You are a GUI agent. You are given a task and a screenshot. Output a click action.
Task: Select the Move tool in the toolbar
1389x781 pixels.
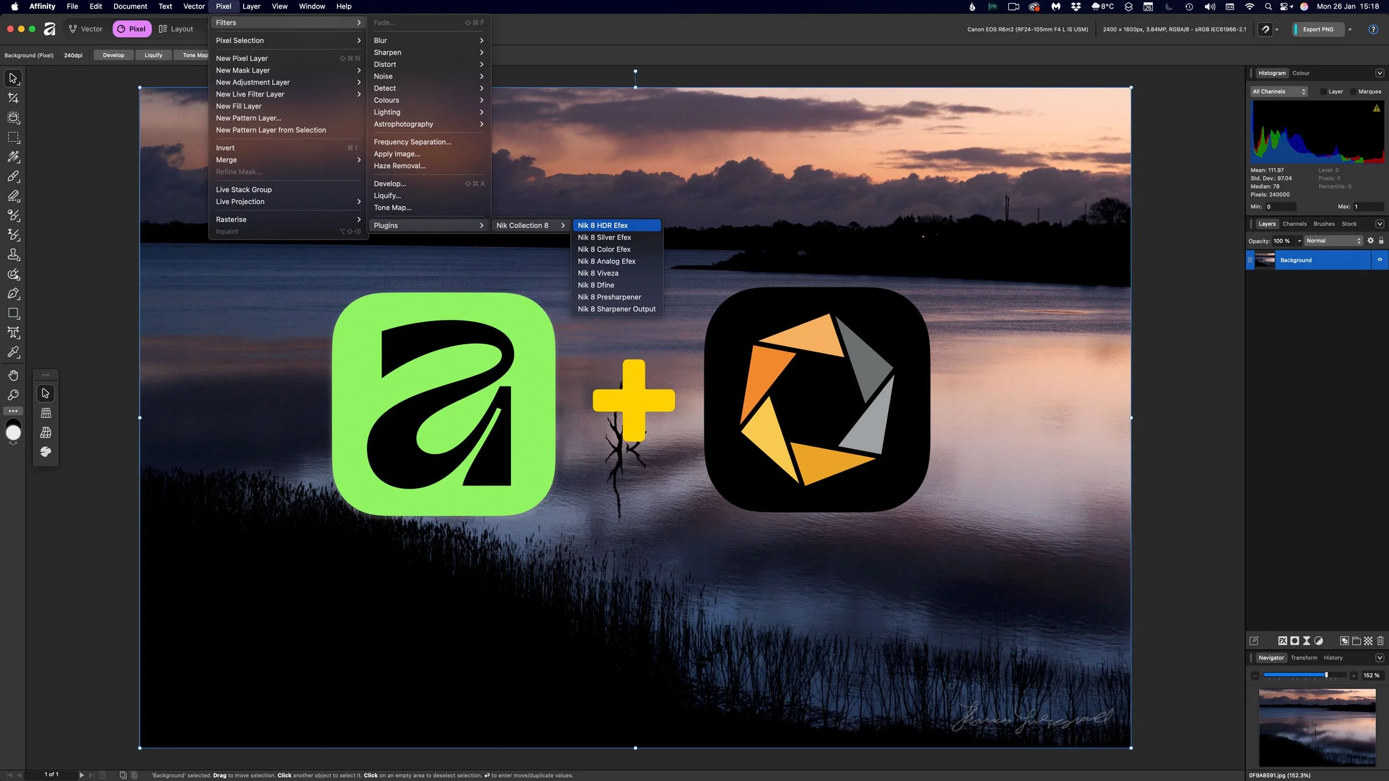pyautogui.click(x=13, y=78)
